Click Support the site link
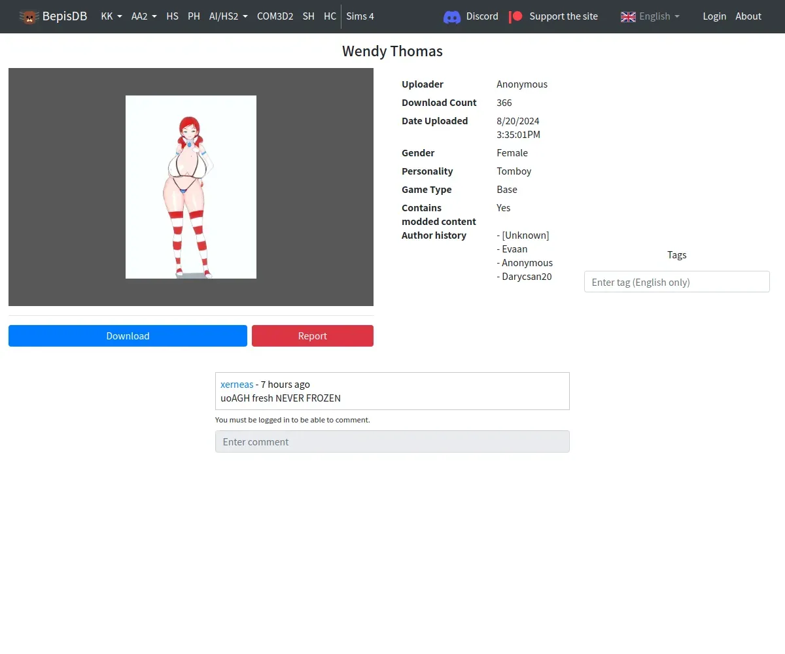The height and width of the screenshot is (654, 785). [563, 16]
